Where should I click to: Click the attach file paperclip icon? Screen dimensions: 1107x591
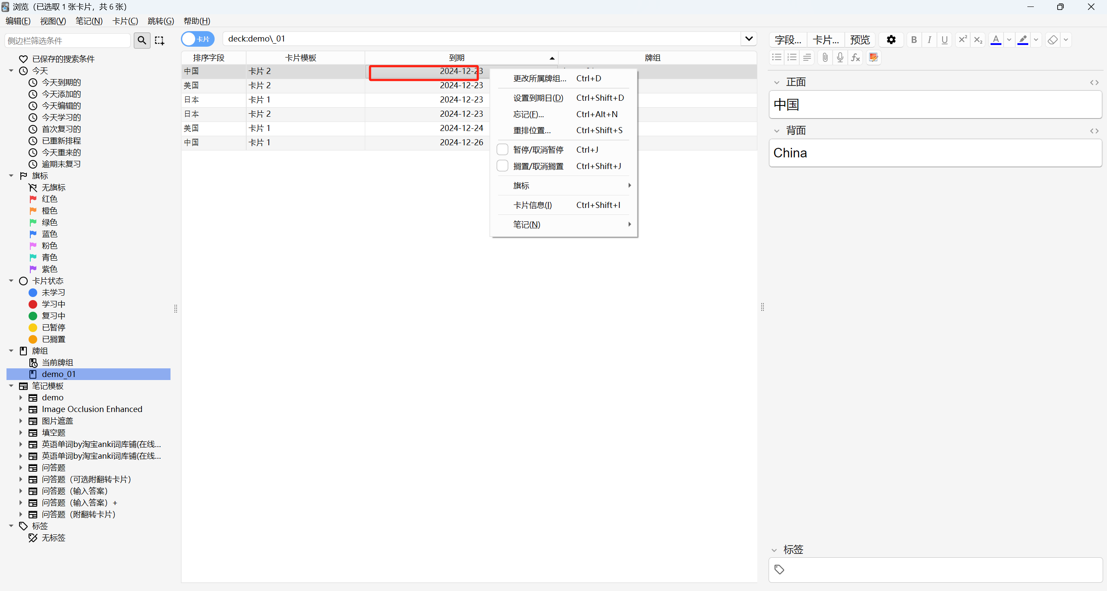[825, 58]
